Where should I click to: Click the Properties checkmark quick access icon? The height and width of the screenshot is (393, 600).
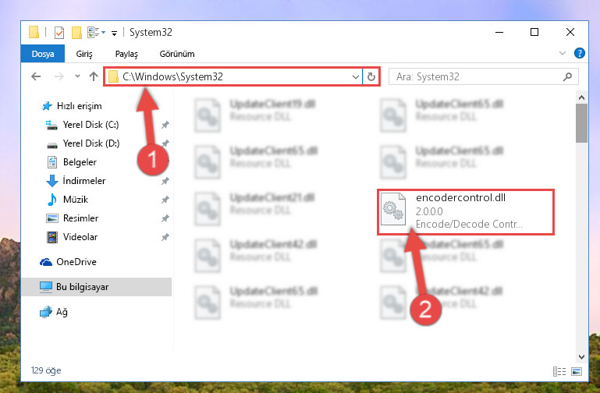(x=59, y=33)
